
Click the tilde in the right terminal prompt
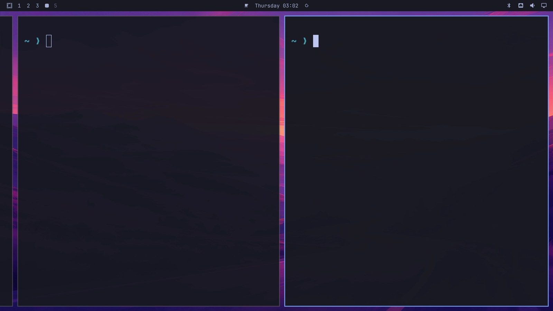coord(294,41)
